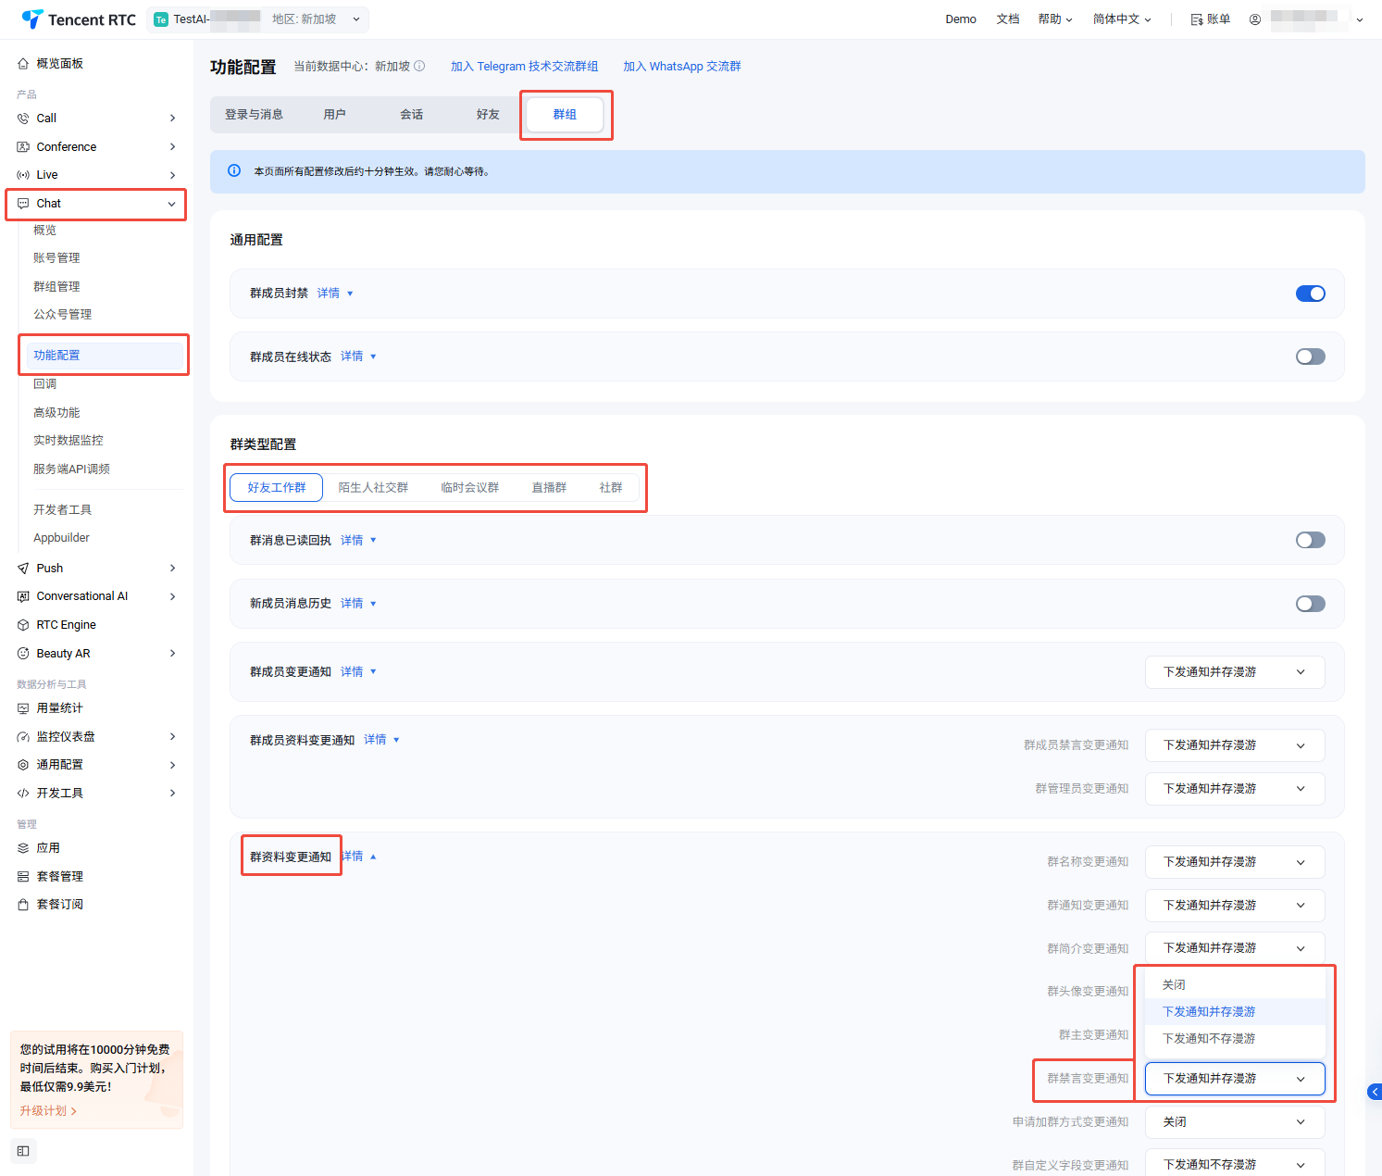Switch to the 会话 tab
The height and width of the screenshot is (1176, 1382).
411,115
